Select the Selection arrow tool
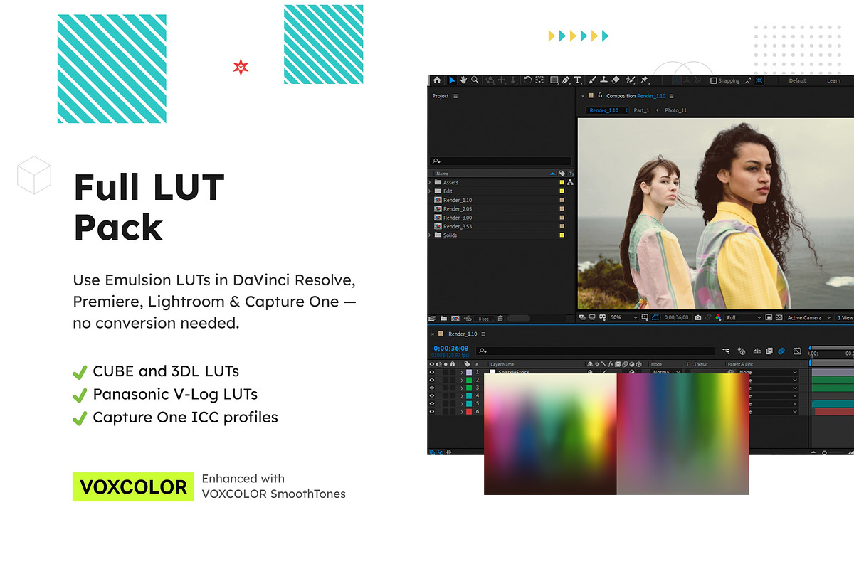854x569 pixels. click(451, 80)
